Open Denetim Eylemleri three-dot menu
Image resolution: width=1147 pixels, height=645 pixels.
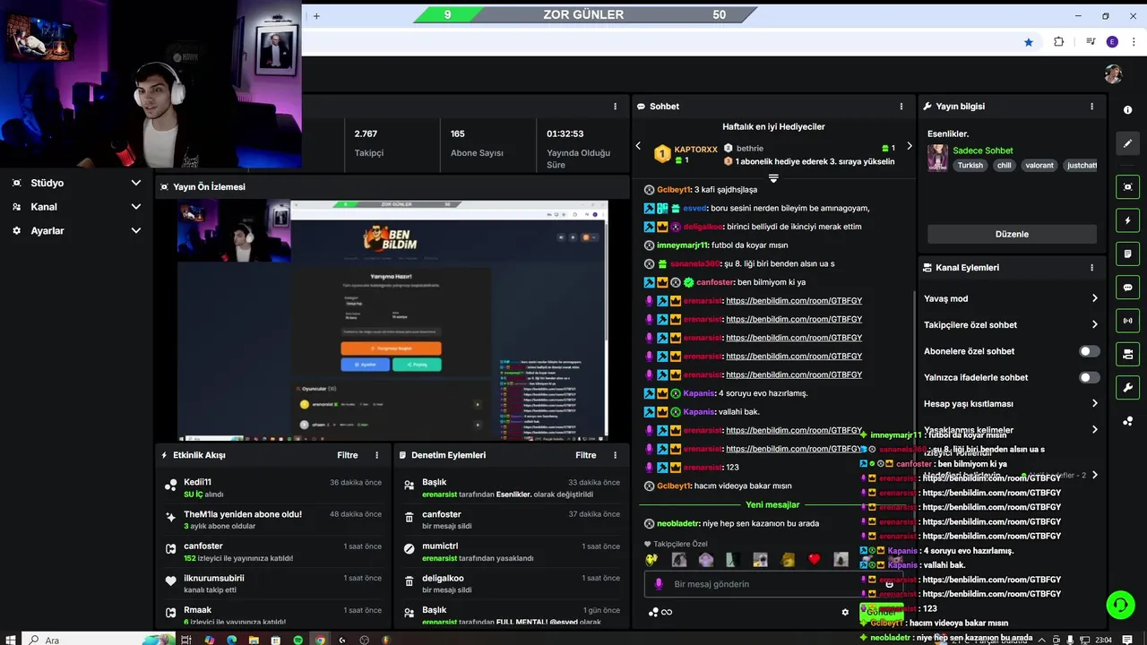(x=615, y=455)
